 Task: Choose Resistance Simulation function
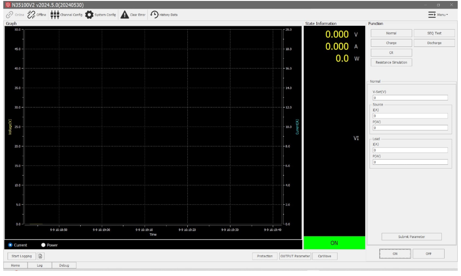[391, 62]
